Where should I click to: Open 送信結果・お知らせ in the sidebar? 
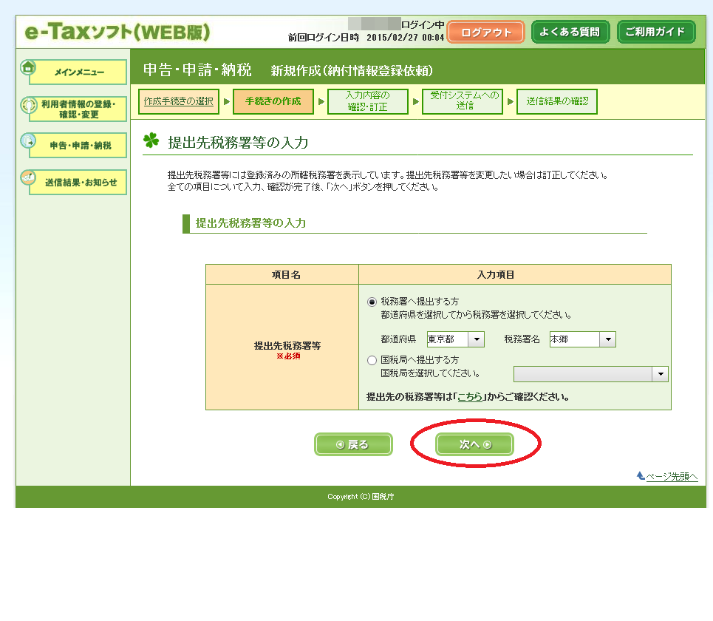pos(79,182)
